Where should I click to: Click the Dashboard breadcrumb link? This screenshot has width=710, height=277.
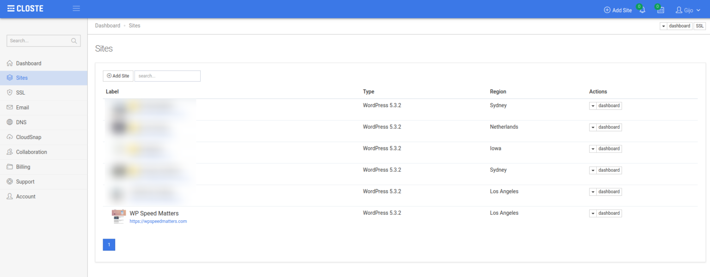coord(108,25)
